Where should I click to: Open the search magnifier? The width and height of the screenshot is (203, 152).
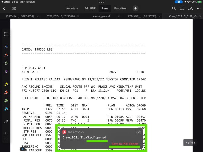click(174, 8)
